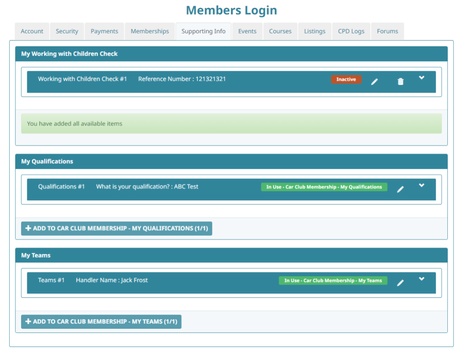Image resolution: width=460 pixels, height=351 pixels.
Task: Click the plus icon on My Qualifications add button
Action: [x=28, y=228]
